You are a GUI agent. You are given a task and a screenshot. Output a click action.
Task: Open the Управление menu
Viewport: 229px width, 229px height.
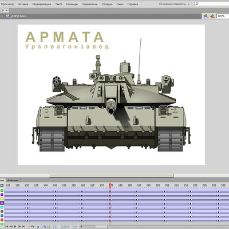(x=90, y=4)
